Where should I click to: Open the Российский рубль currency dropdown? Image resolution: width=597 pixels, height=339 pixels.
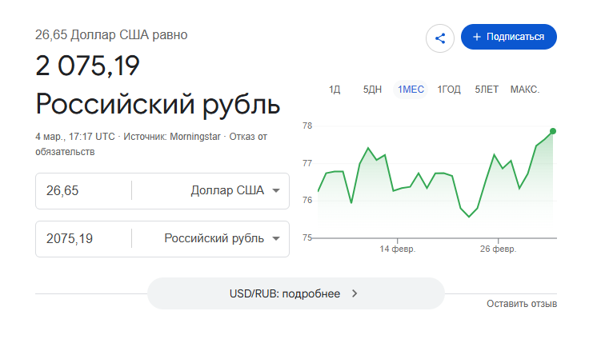pyautogui.click(x=275, y=238)
